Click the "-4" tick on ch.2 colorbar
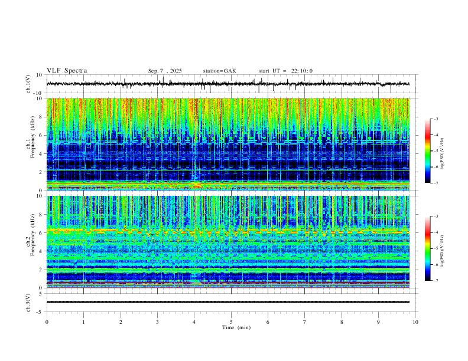 click(x=436, y=232)
